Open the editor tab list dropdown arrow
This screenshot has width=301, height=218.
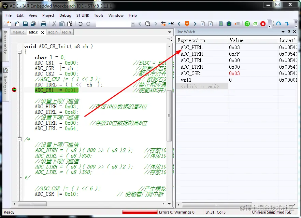coord(170,32)
